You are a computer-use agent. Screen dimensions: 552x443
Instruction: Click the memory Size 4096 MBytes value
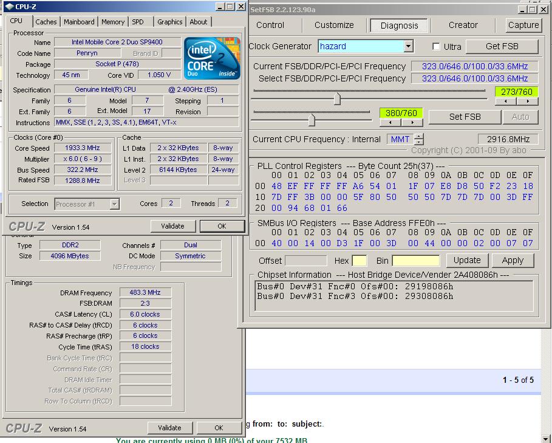point(70,256)
